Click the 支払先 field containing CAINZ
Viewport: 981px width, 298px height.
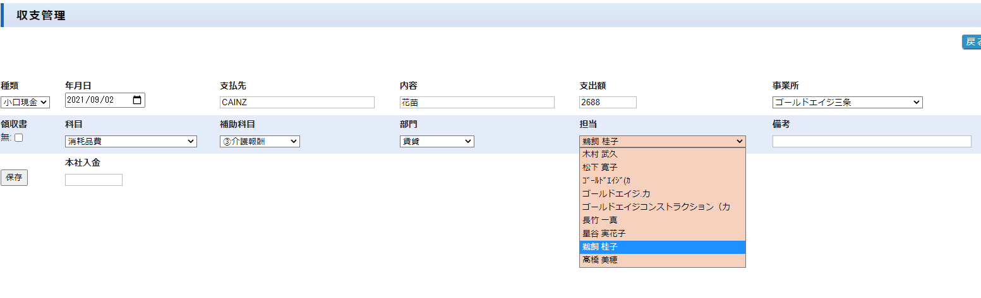pyautogui.click(x=297, y=103)
